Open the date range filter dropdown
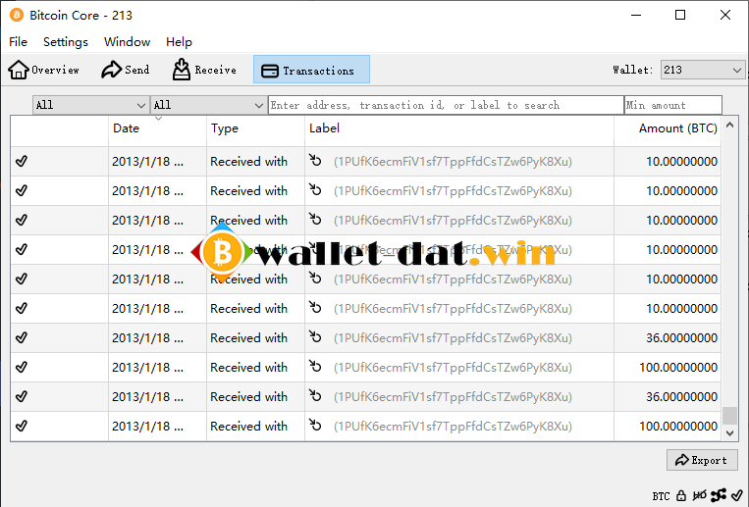The height and width of the screenshot is (507, 749). coord(90,105)
